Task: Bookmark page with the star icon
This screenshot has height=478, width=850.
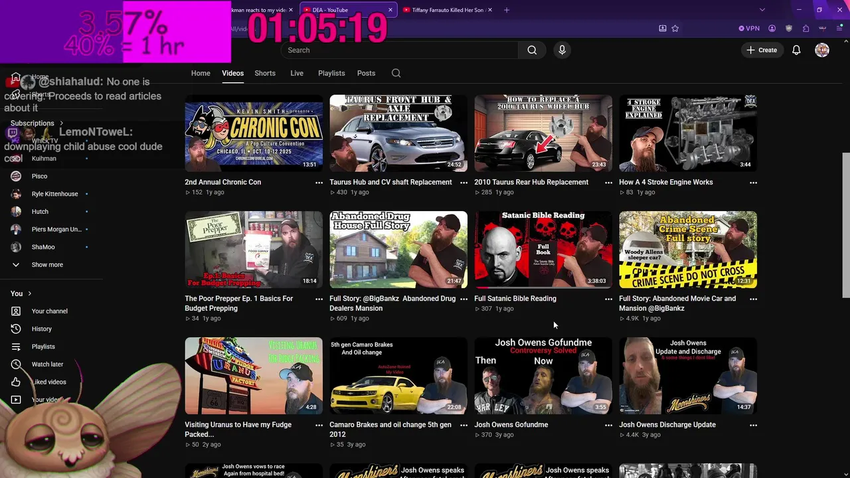Action: (675, 29)
